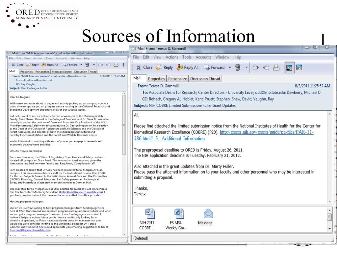
Task: Switch to Personalize tab in MSU Announcements window
Action: (x=42, y=71)
